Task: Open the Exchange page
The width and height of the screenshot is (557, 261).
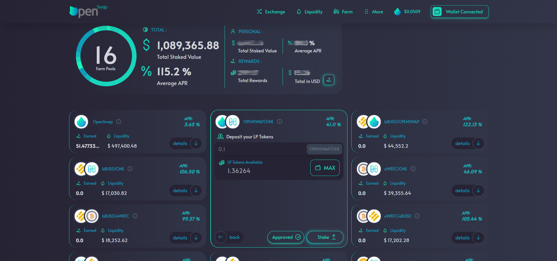Action: [271, 12]
